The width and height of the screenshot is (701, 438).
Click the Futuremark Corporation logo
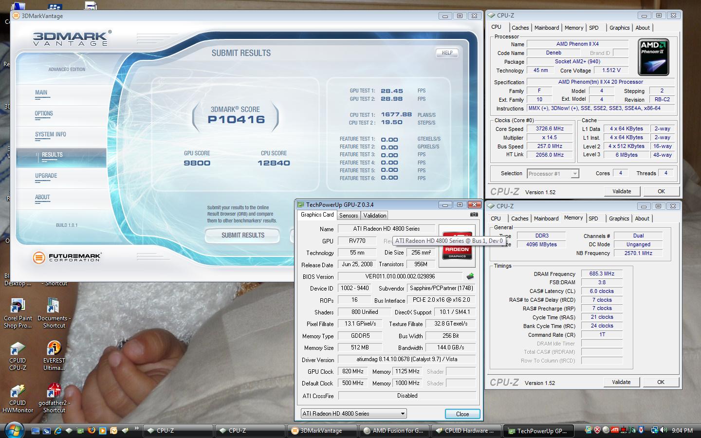(67, 257)
